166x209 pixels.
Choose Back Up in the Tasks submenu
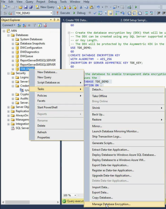point(124,114)
